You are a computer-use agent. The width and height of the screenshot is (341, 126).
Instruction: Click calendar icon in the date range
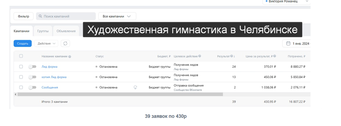(288, 43)
